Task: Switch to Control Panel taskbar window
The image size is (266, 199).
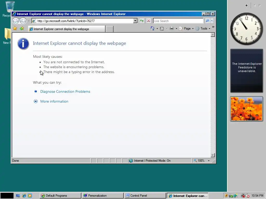Action: click(x=145, y=196)
